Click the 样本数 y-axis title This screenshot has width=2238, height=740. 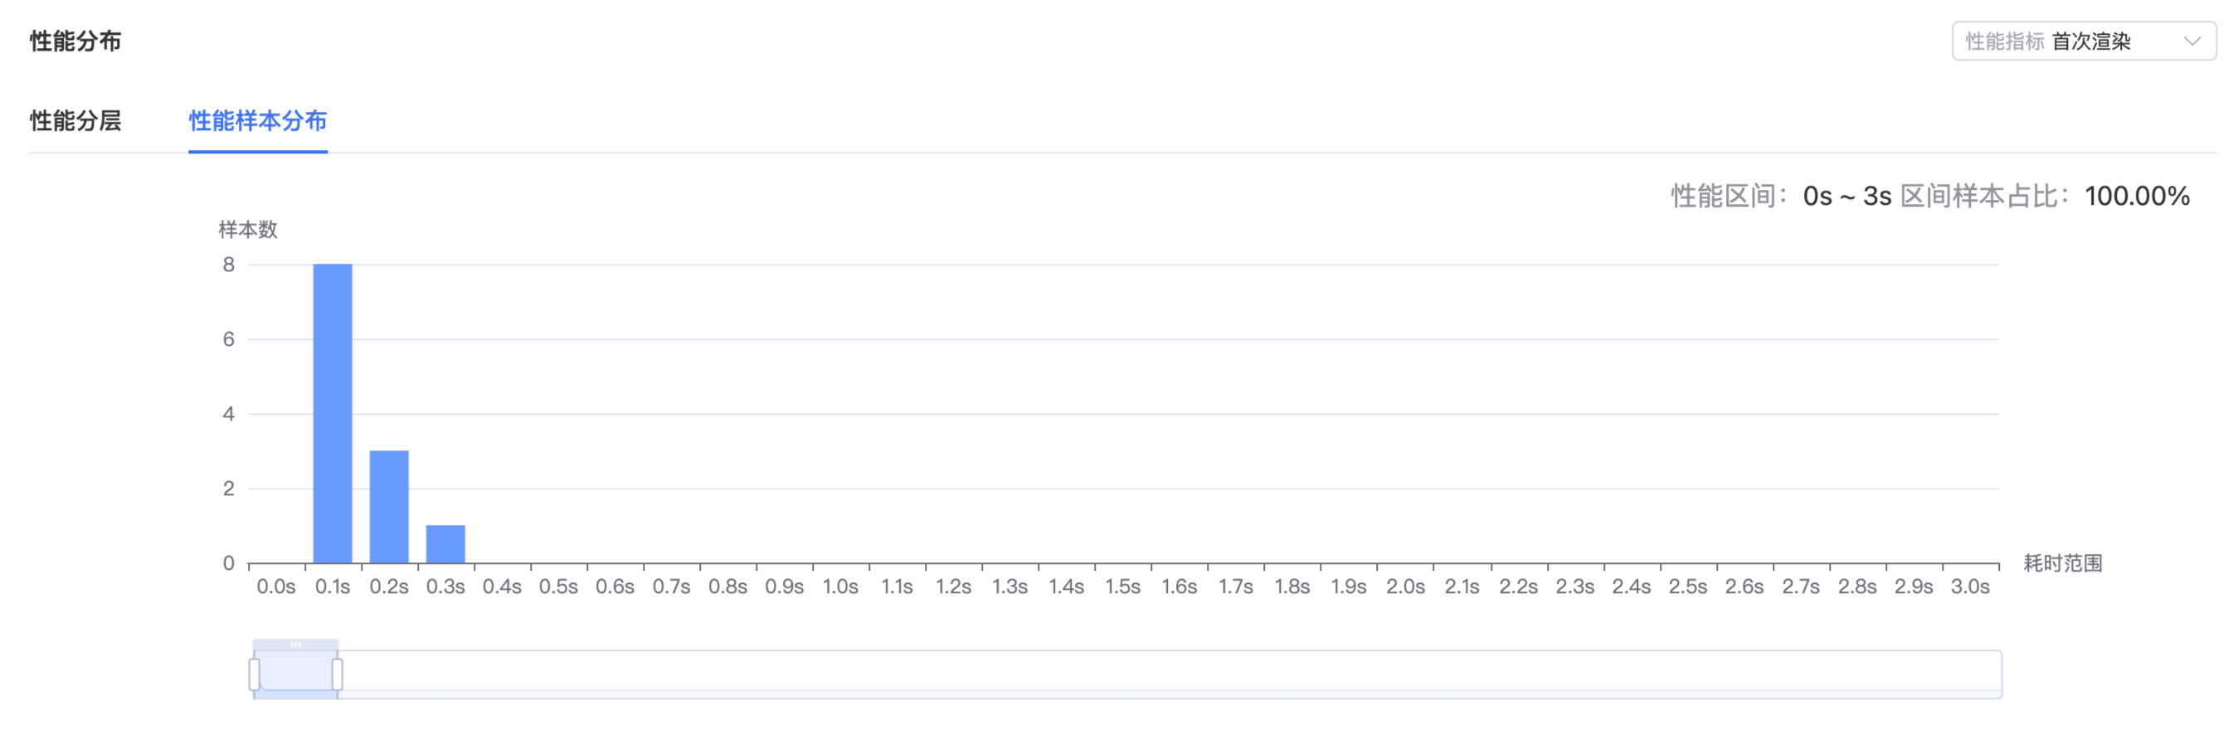(247, 229)
